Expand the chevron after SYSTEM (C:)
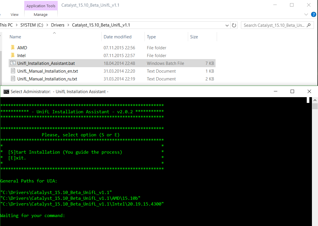The width and height of the screenshot is (318, 226). point(47,25)
